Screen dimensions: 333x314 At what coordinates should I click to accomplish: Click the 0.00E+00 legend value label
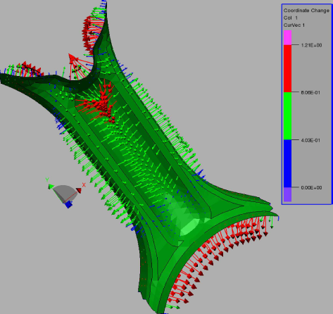[311, 188]
